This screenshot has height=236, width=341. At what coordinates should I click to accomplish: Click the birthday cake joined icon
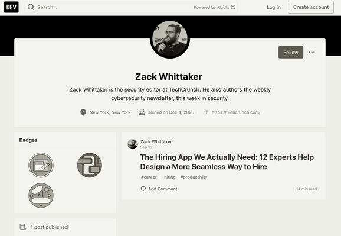(142, 112)
